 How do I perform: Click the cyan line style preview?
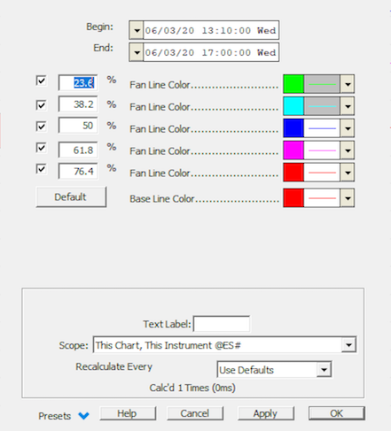pos(322,106)
